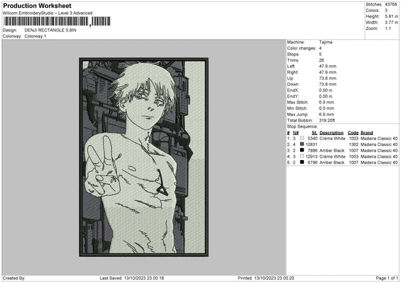Viewport: 401px width, 283px height.
Task: Click the 'Down:' measurement label
Action: click(293, 84)
